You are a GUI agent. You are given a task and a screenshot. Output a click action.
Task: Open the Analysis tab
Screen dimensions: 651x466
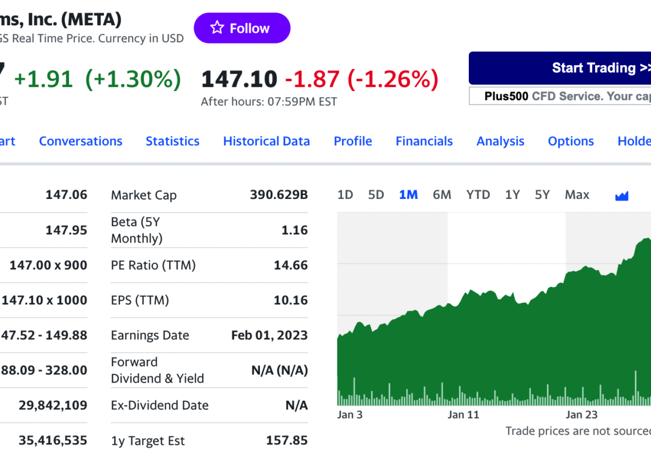pyautogui.click(x=500, y=141)
